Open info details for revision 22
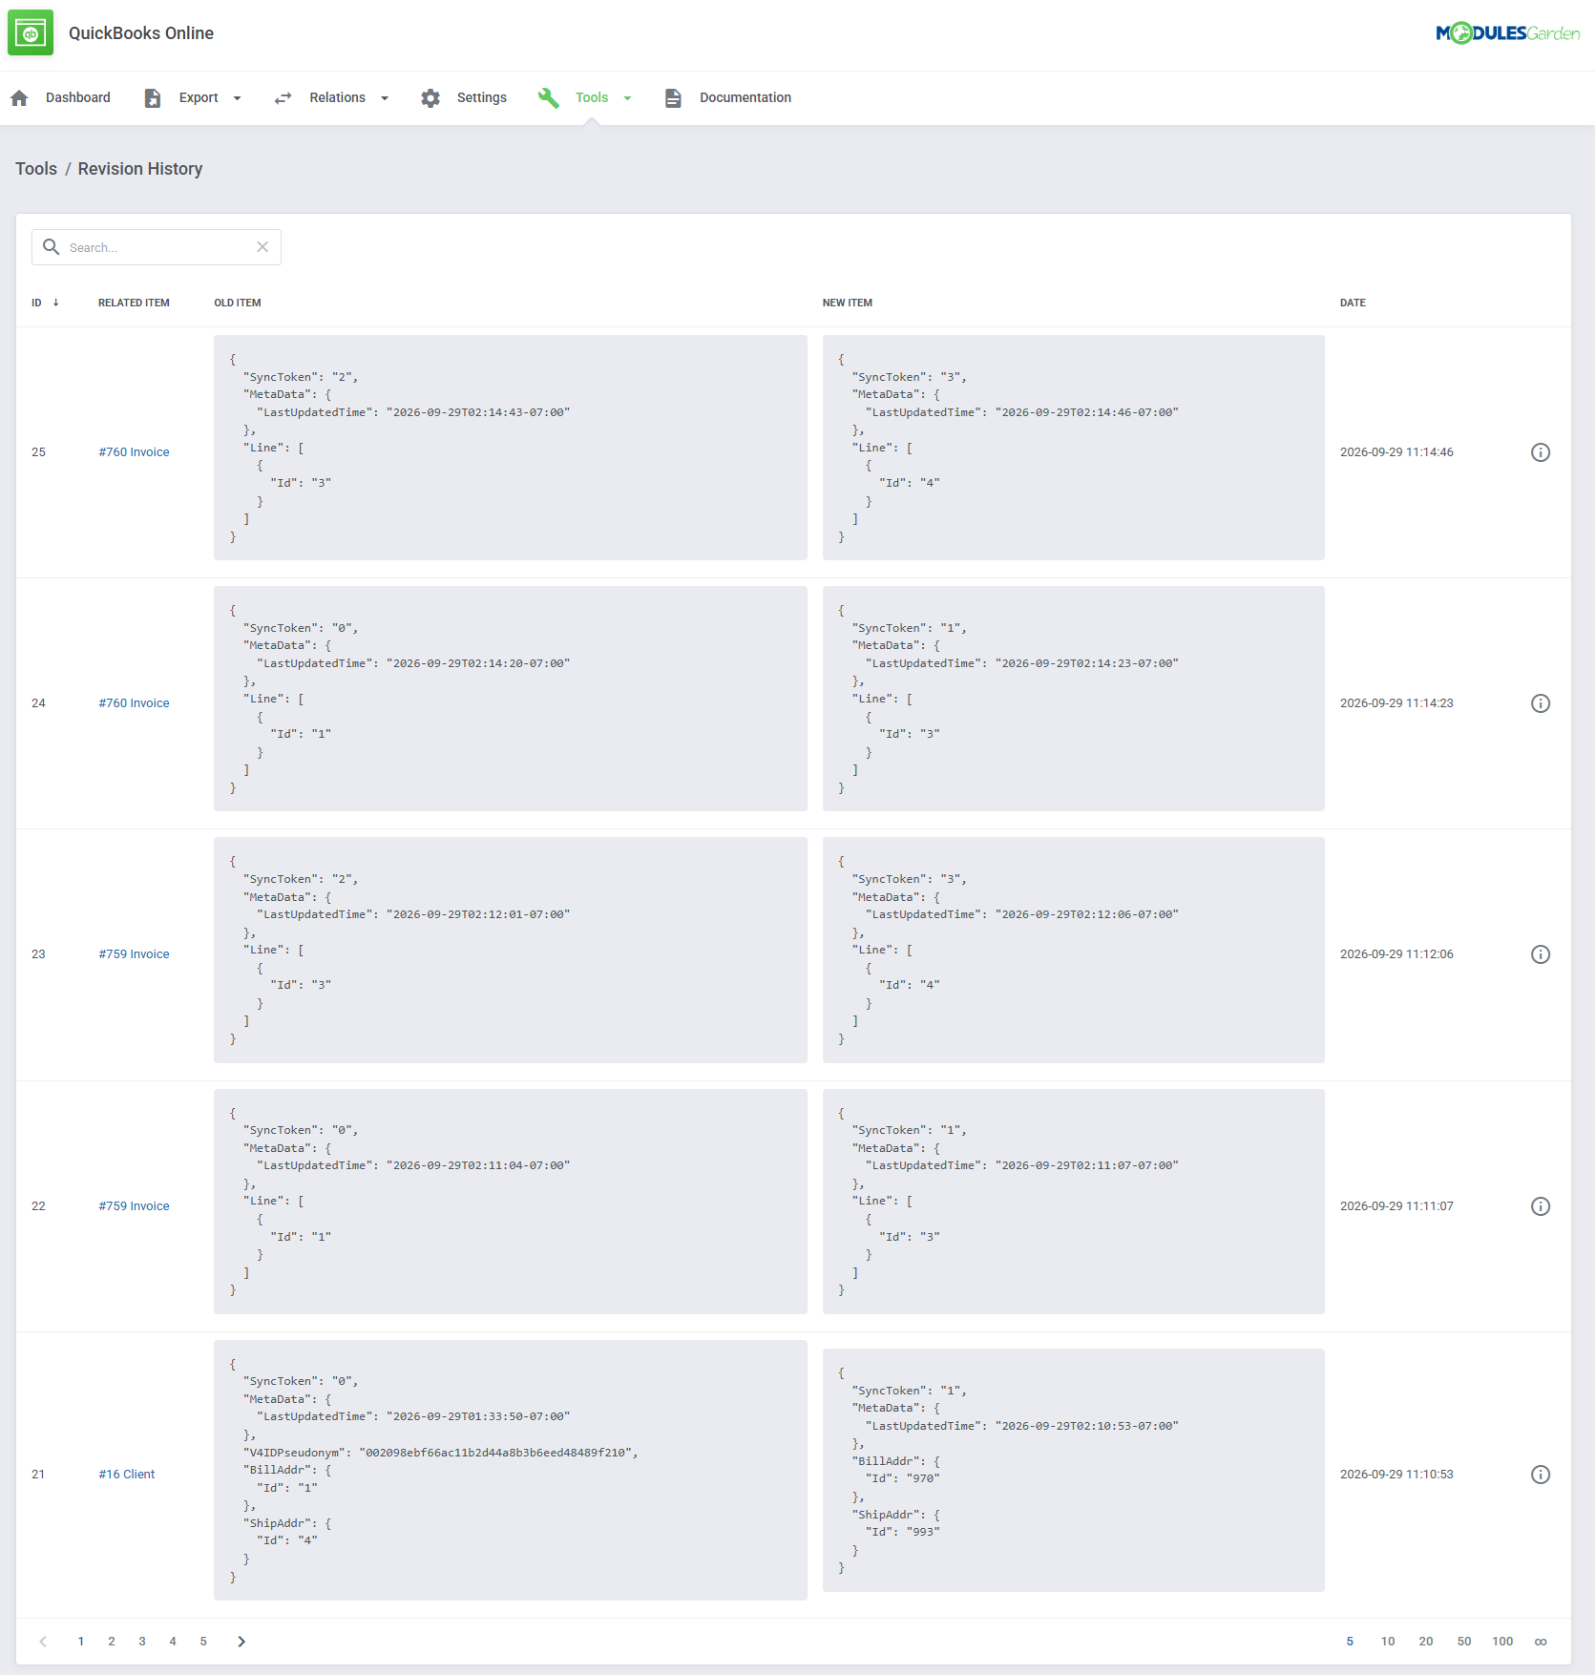This screenshot has height=1675, width=1595. pos(1541,1206)
